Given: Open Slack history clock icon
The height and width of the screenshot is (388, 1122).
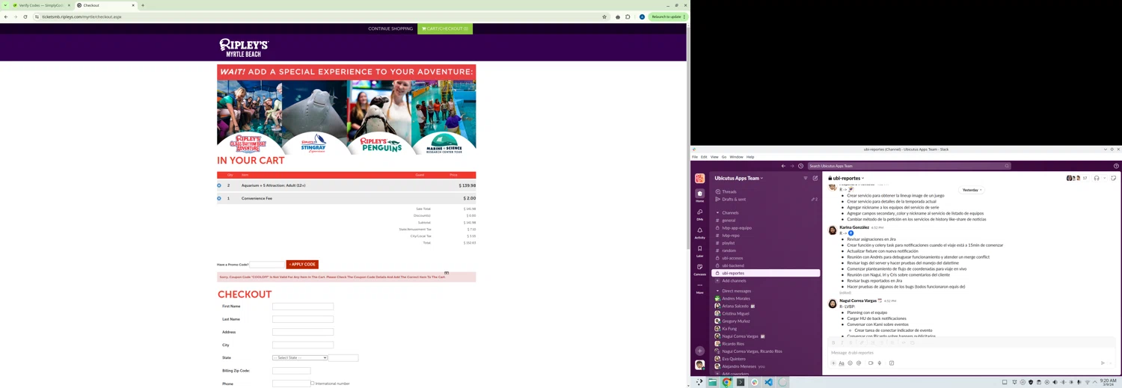Looking at the screenshot, I should [800, 166].
